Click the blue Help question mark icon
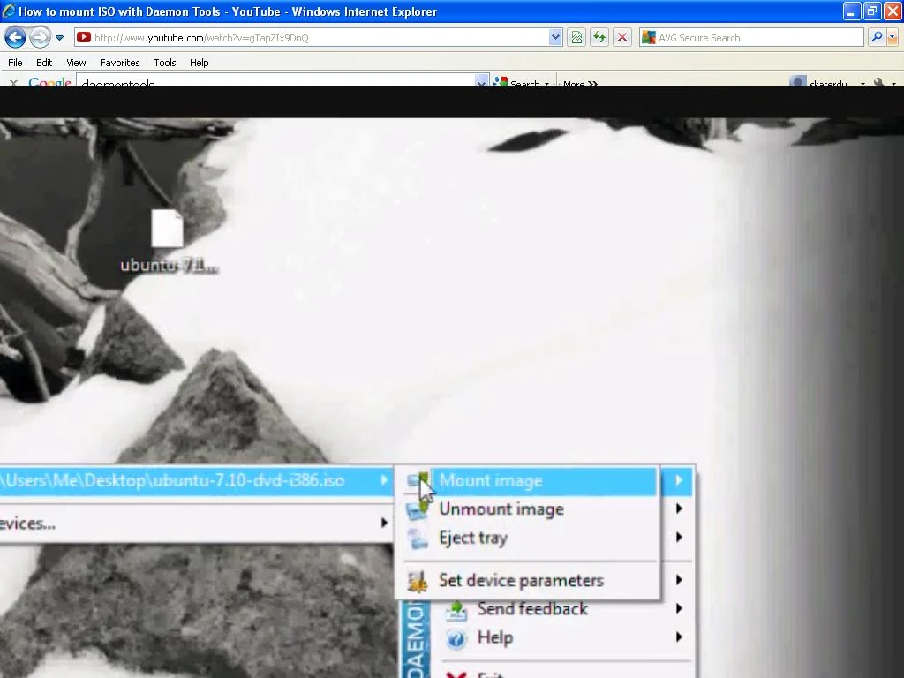Viewport: 904px width, 678px height. pos(456,639)
